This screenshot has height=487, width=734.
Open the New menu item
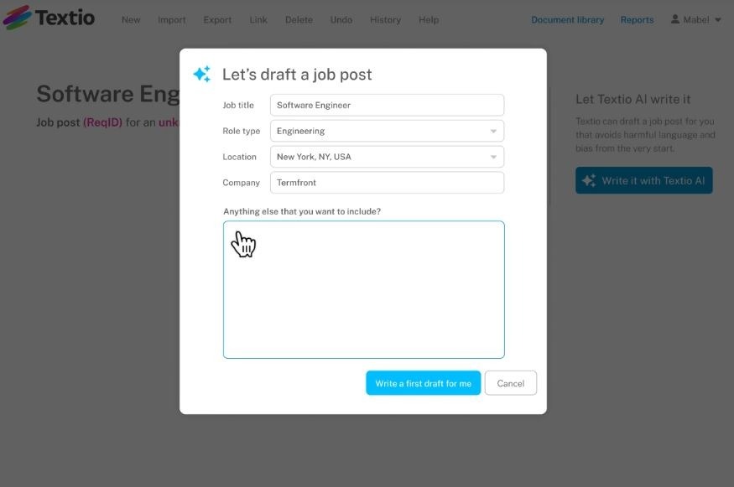[x=131, y=20]
